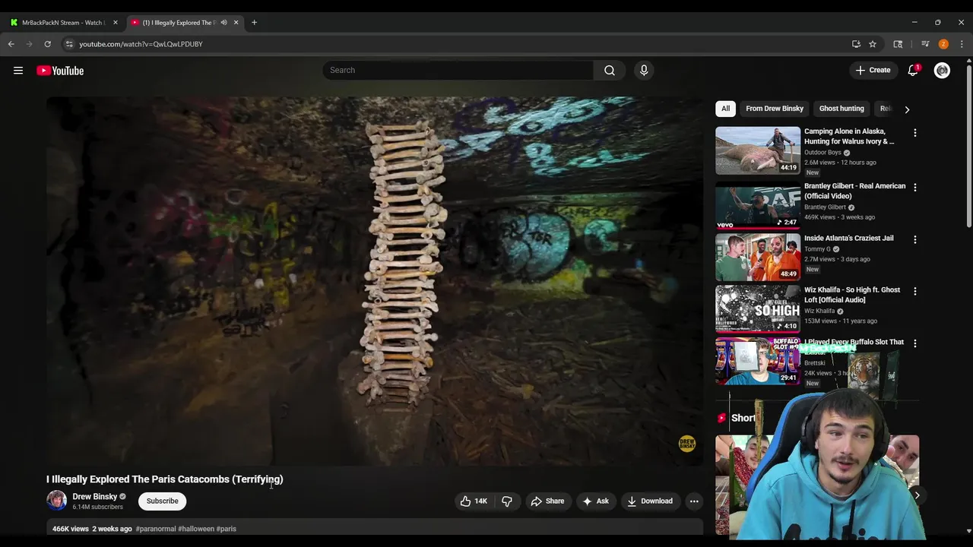The image size is (973, 547).
Task: Download the video
Action: click(650, 501)
